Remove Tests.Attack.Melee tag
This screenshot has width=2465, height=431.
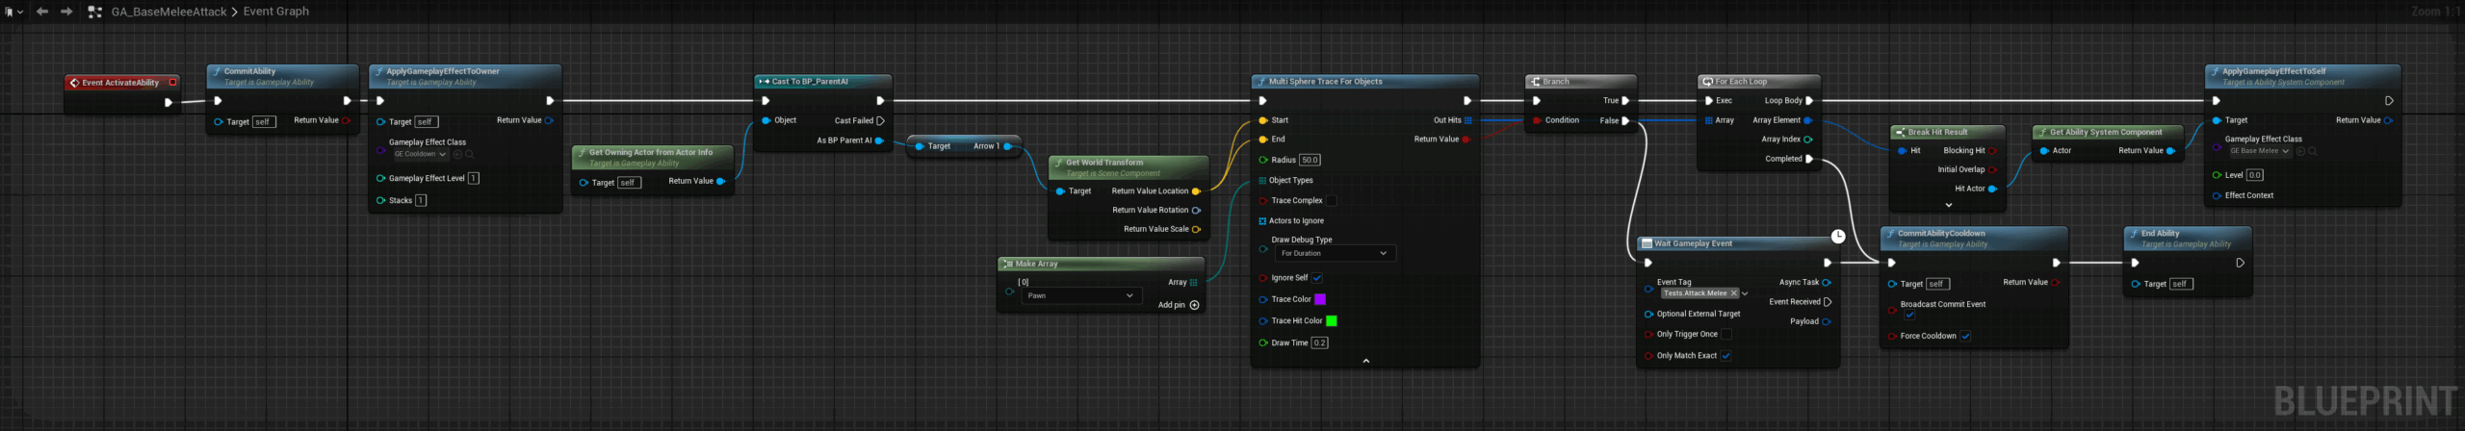[x=1734, y=293]
